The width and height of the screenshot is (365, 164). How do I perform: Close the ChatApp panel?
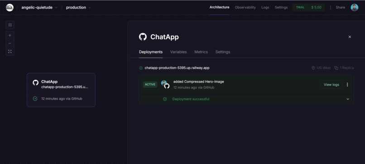point(350,37)
